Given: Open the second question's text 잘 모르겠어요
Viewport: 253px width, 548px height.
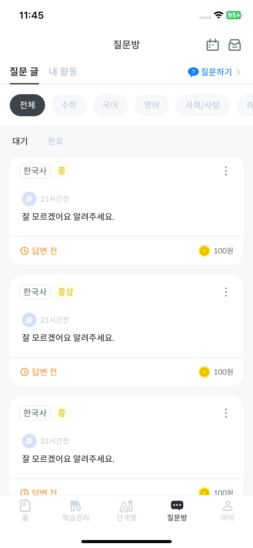Looking at the screenshot, I should pyautogui.click(x=68, y=338).
